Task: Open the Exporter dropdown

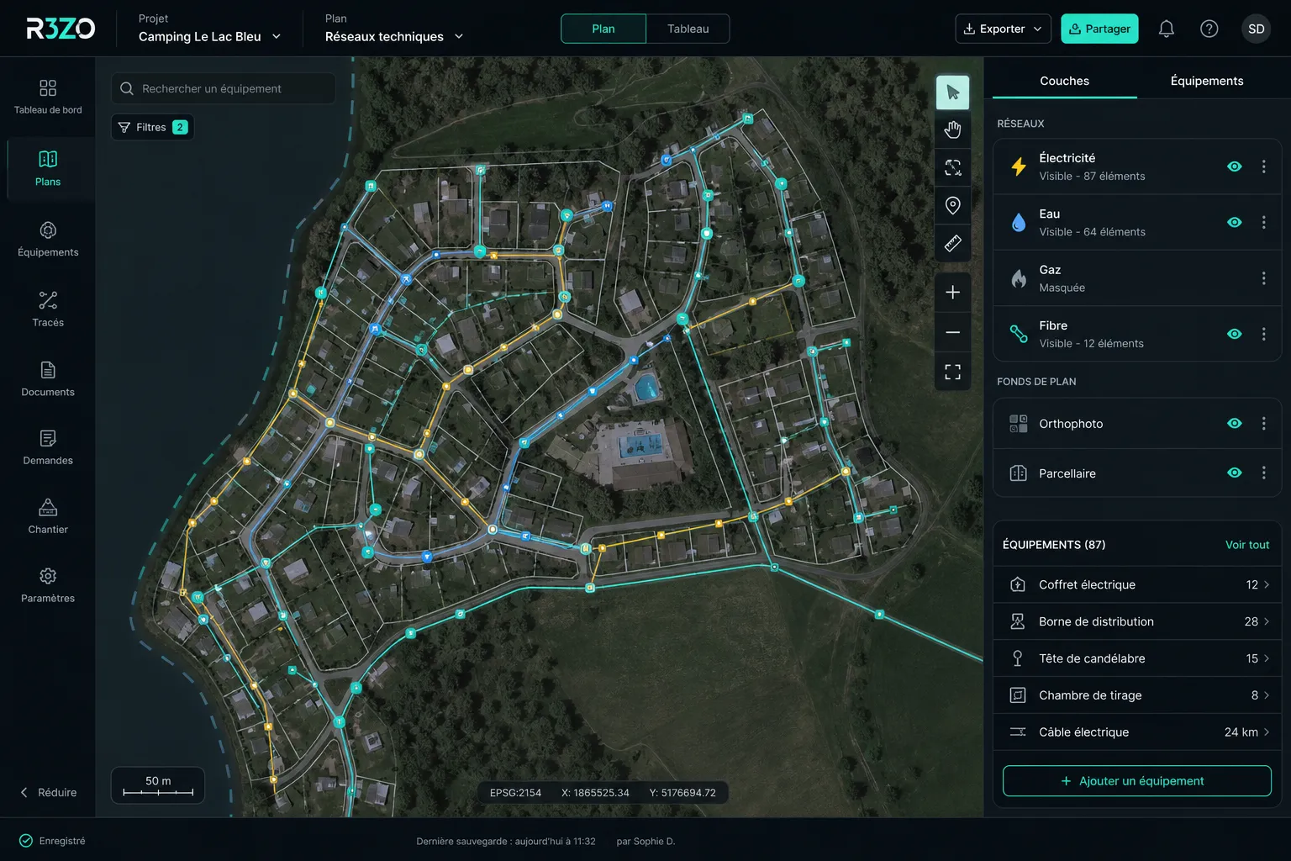Action: (x=1003, y=29)
